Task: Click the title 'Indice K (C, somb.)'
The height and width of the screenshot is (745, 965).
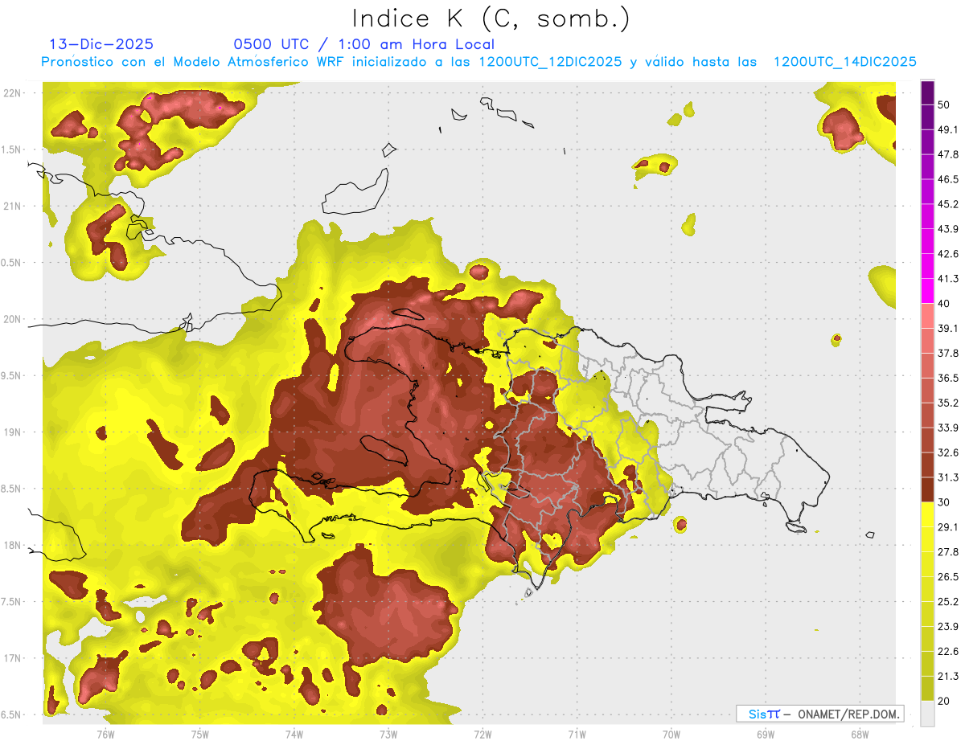Action: tap(491, 18)
